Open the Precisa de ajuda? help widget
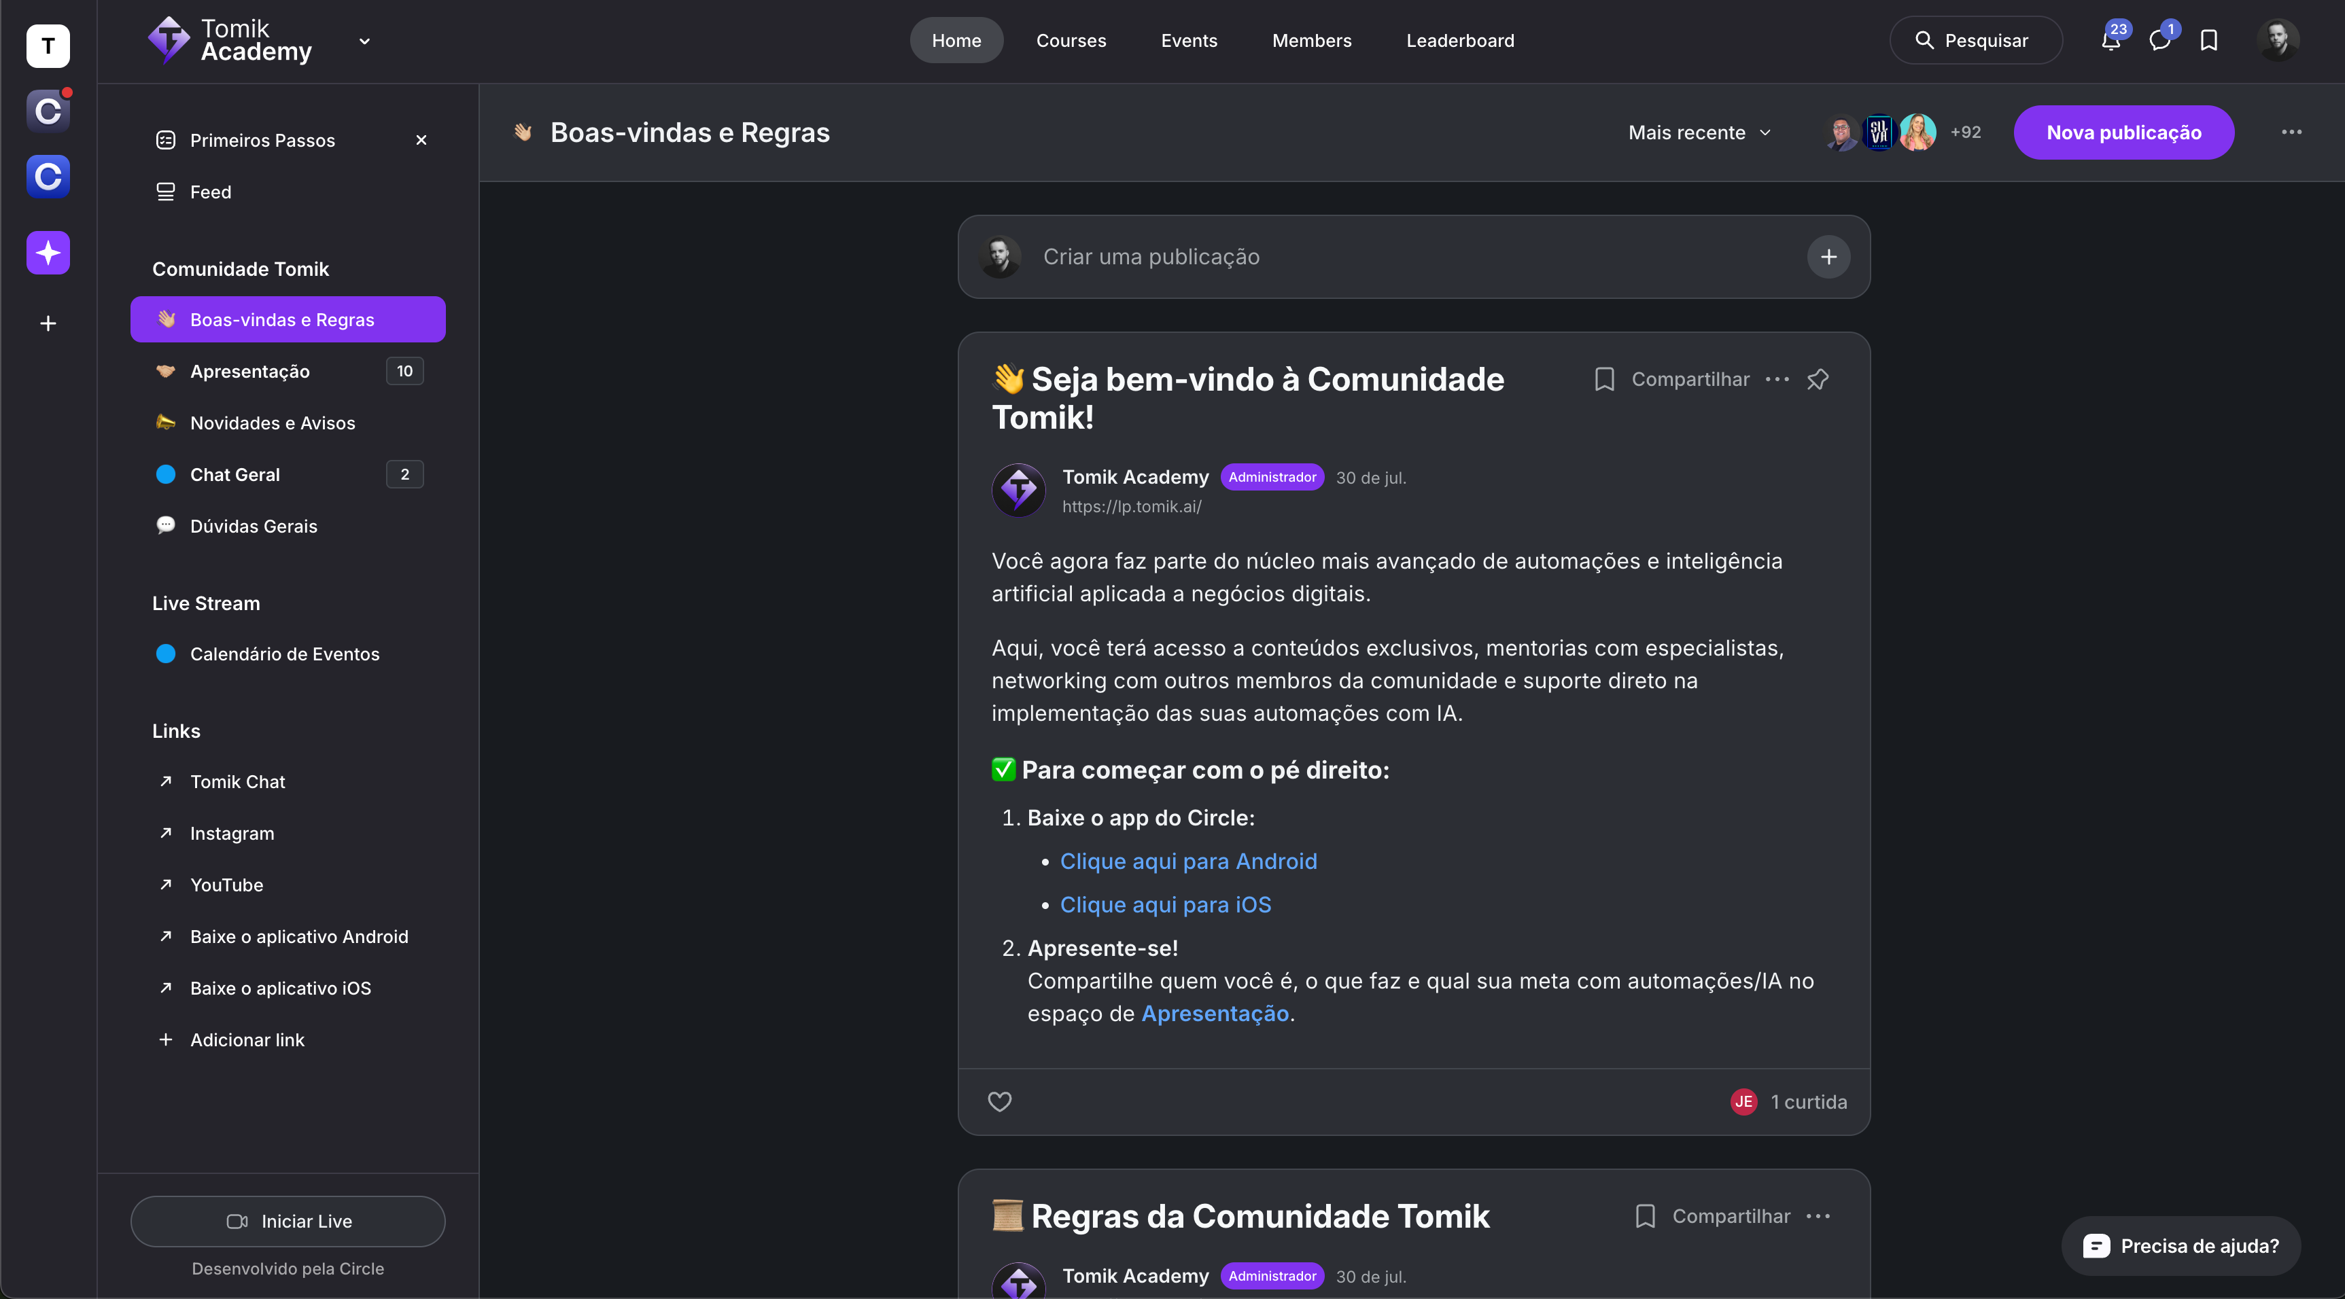The width and height of the screenshot is (2345, 1299). pos(2181,1246)
